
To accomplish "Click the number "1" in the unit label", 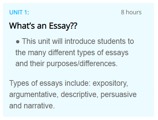I will tap(26, 12).
